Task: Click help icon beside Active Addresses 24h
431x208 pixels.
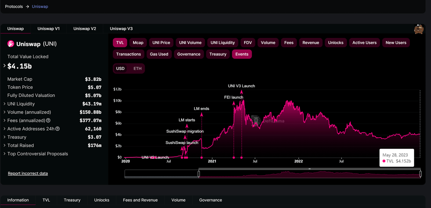Action: [57, 129]
